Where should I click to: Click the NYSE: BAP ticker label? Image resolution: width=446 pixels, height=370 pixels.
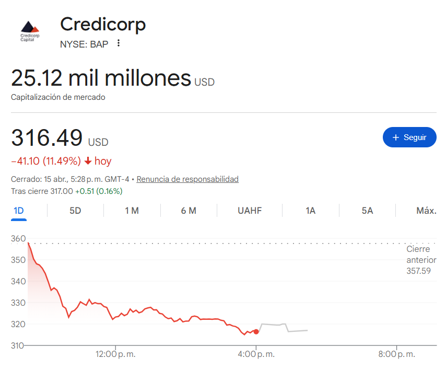pos(84,44)
